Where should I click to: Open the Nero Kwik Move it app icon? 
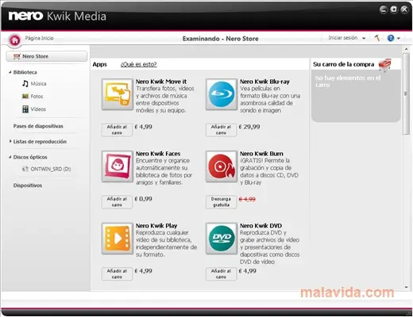[x=118, y=94]
